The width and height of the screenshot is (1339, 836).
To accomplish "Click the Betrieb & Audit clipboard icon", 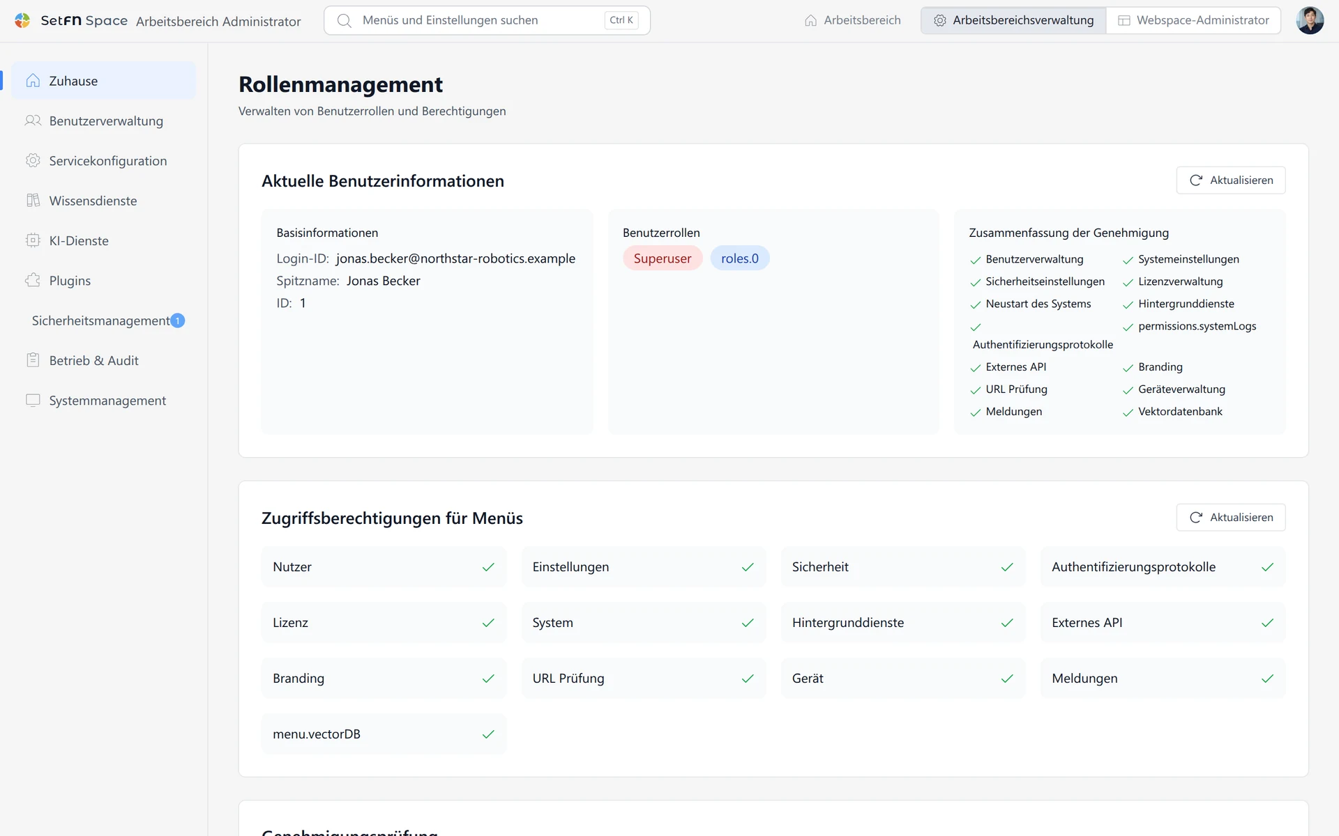I will coord(33,360).
